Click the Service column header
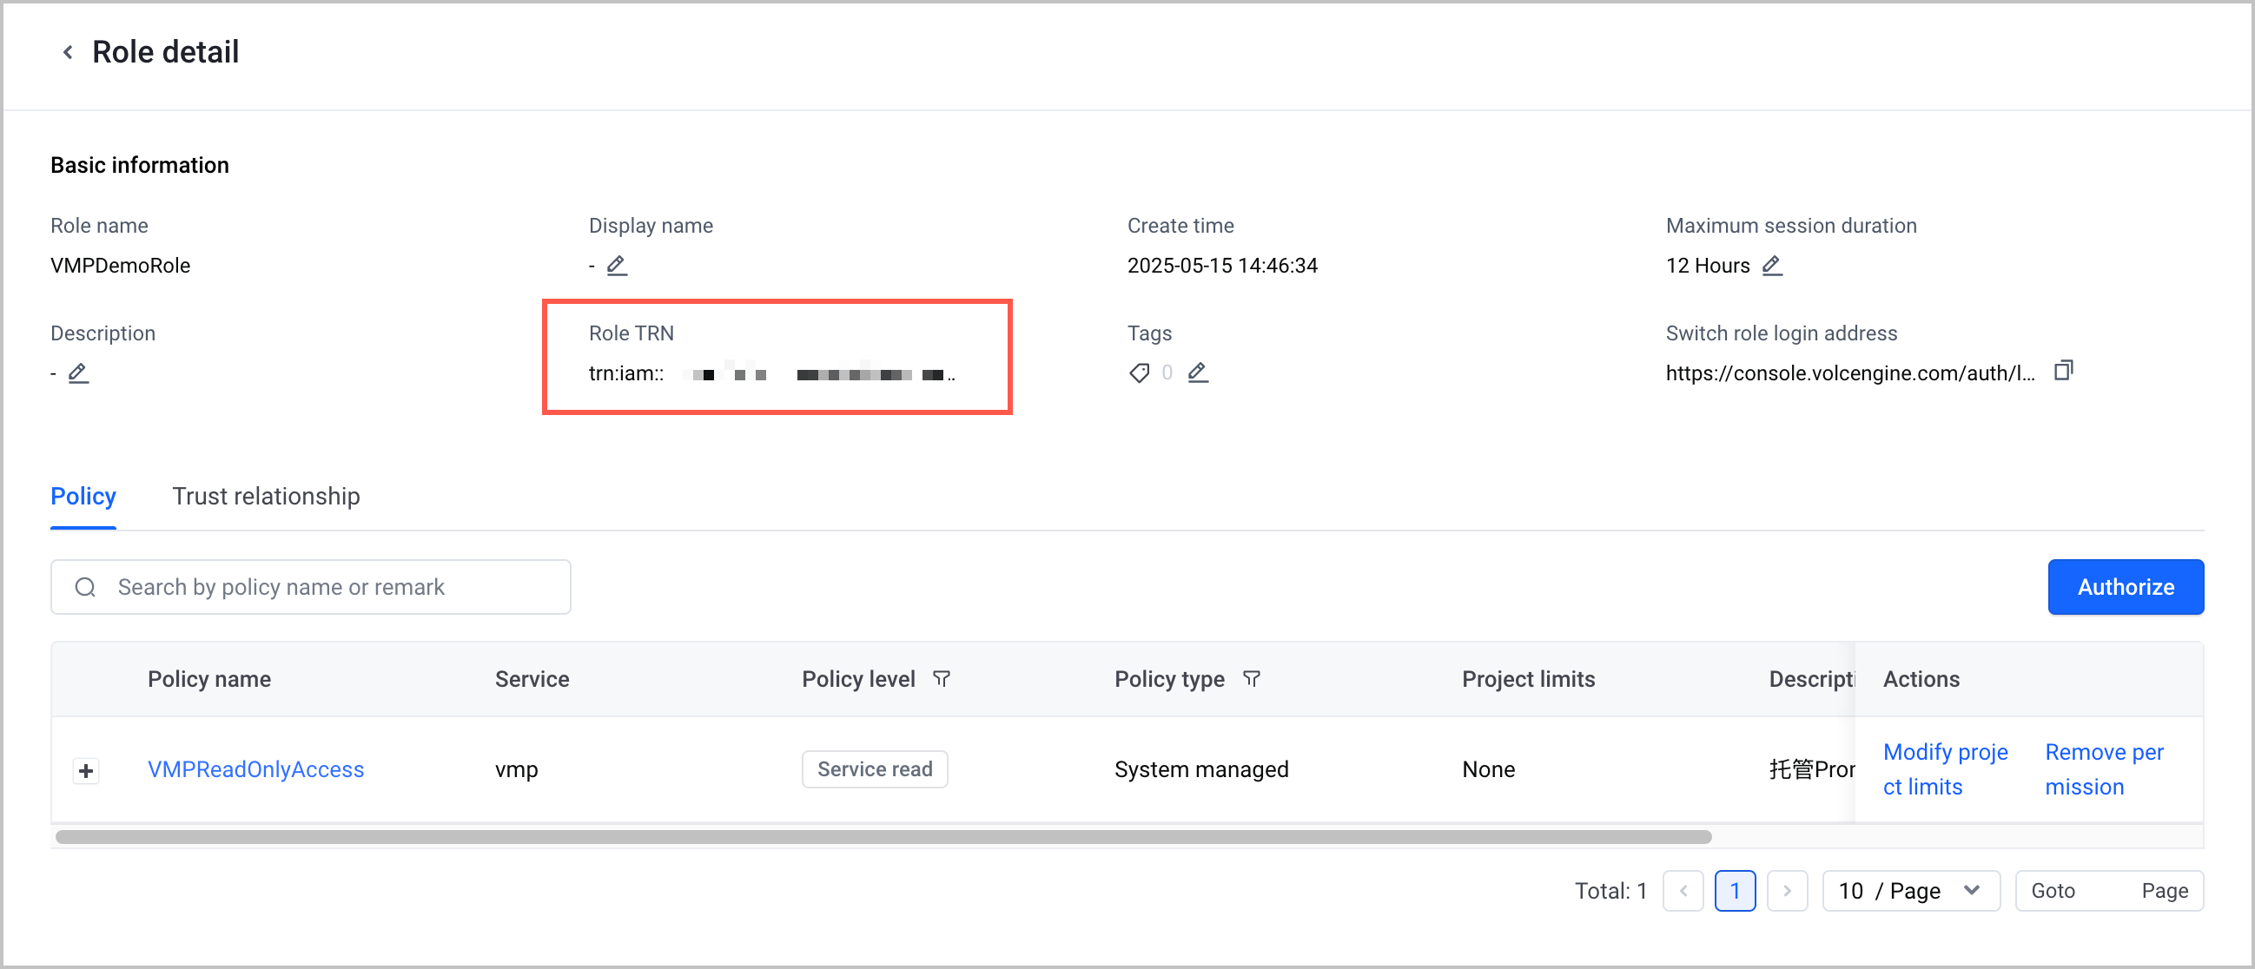This screenshot has height=969, width=2255. [532, 679]
